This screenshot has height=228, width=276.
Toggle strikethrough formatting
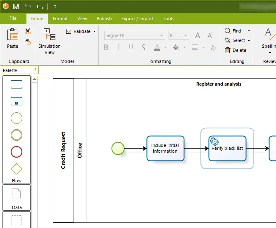click(x=143, y=47)
